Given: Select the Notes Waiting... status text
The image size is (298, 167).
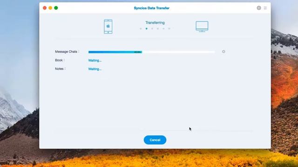Looking at the screenshot, I should [95, 69].
